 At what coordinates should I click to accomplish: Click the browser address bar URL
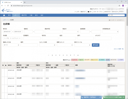click(x=23, y=6)
